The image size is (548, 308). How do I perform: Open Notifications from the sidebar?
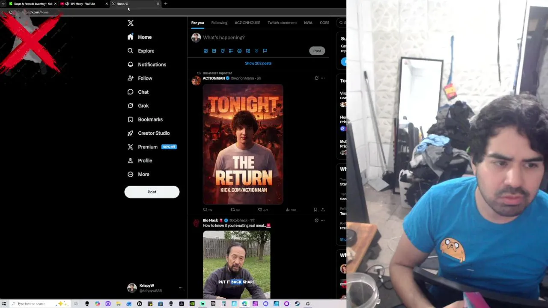(147, 65)
